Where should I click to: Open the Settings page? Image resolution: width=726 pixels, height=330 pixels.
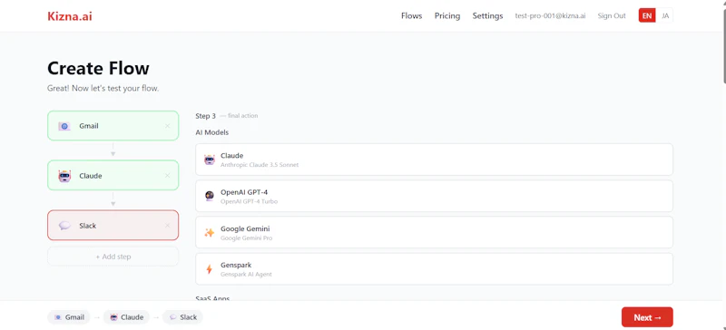(x=487, y=15)
